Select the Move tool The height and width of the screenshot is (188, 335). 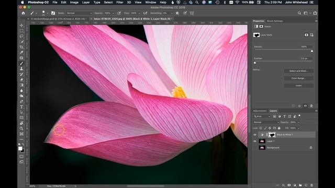click(21, 26)
